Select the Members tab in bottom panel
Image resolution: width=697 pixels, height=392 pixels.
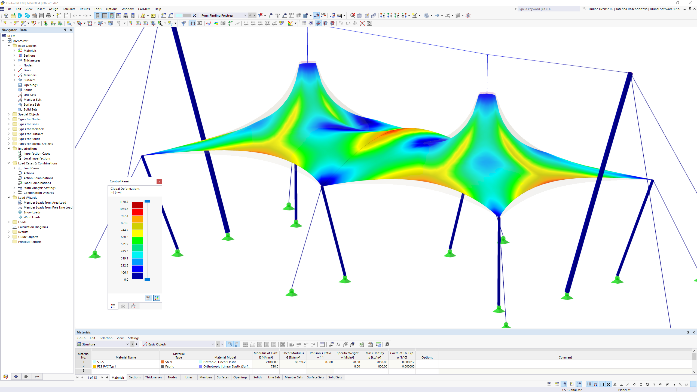[x=205, y=377]
